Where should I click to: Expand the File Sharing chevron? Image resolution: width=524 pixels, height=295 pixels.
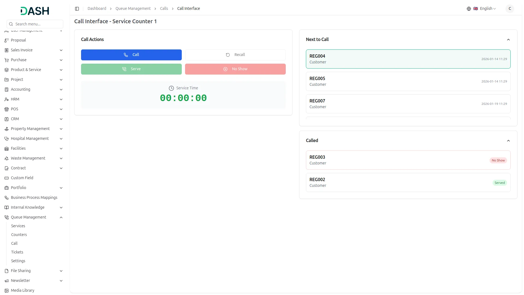coord(61,271)
